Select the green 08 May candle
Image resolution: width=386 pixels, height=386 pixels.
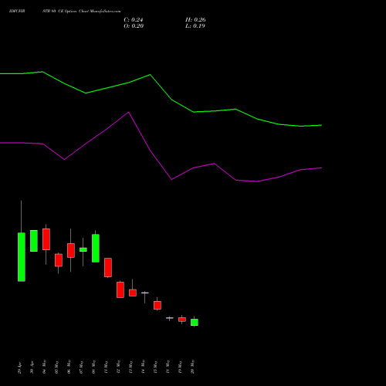pos(96,249)
